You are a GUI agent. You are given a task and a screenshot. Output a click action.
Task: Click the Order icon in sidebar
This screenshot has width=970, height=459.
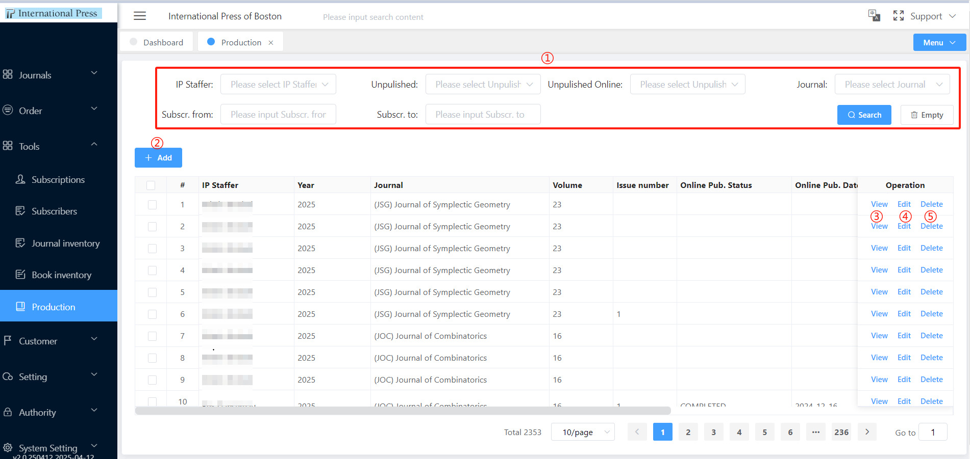(x=8, y=110)
